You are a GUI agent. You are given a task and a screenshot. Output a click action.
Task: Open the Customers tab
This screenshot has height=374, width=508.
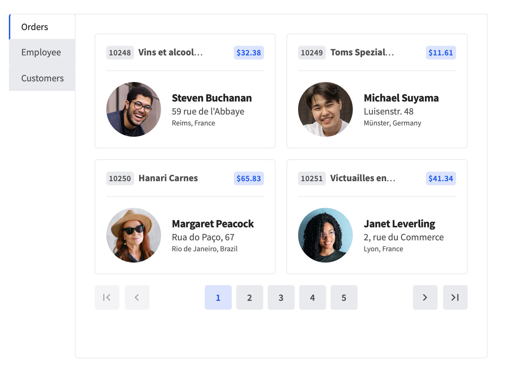pyautogui.click(x=42, y=78)
